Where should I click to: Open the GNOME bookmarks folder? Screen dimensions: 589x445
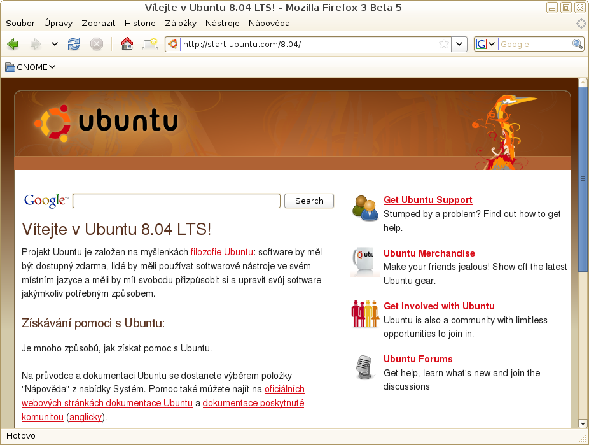click(31, 67)
